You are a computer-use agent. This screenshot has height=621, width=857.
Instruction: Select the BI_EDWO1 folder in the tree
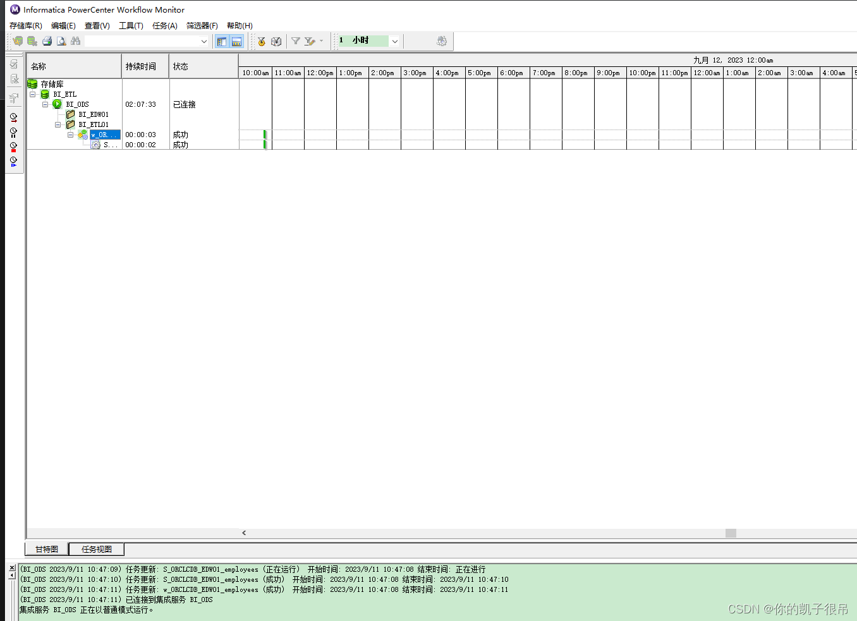point(92,114)
